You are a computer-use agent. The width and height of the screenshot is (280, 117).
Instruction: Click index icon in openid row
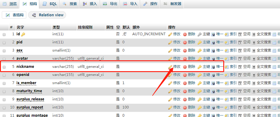(227, 75)
